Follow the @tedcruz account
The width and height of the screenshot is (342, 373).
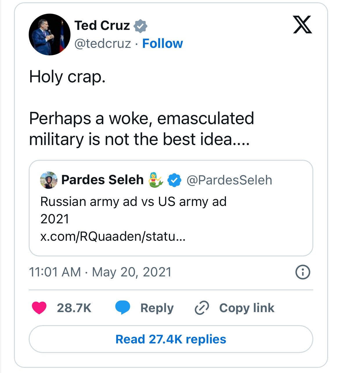pyautogui.click(x=162, y=44)
